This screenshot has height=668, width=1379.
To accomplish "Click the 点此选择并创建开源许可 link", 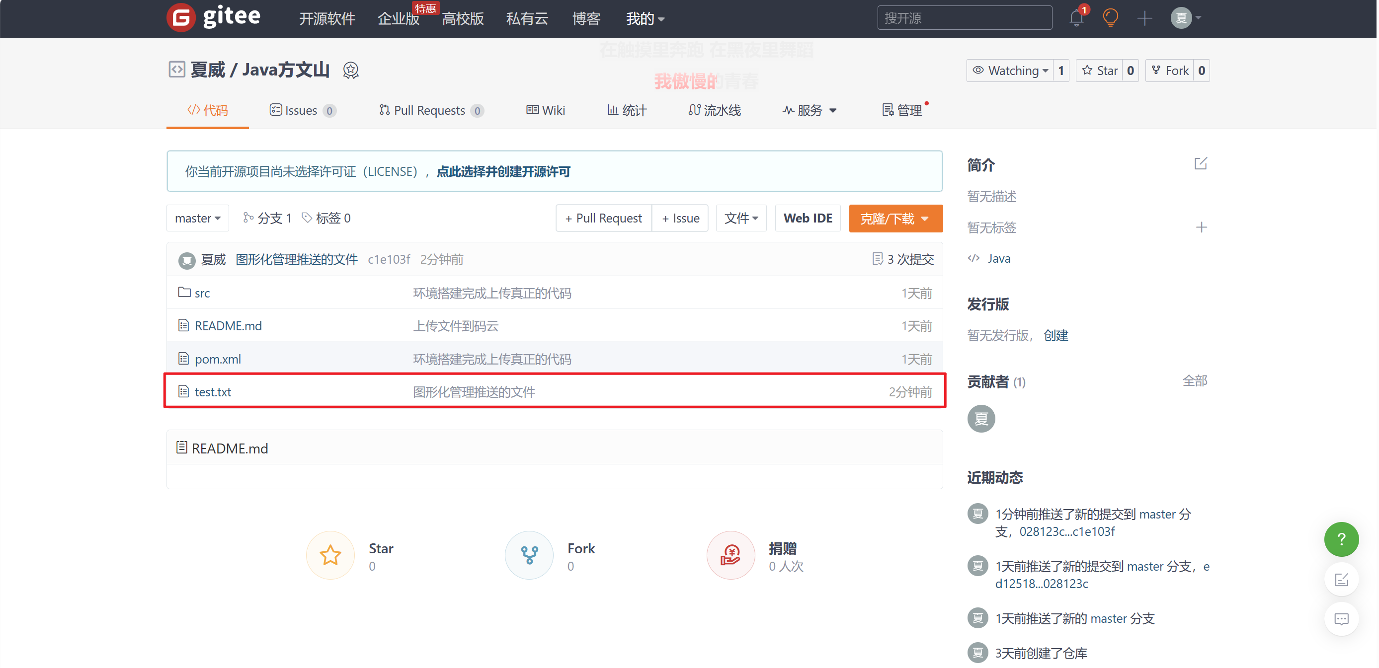I will pyautogui.click(x=503, y=172).
